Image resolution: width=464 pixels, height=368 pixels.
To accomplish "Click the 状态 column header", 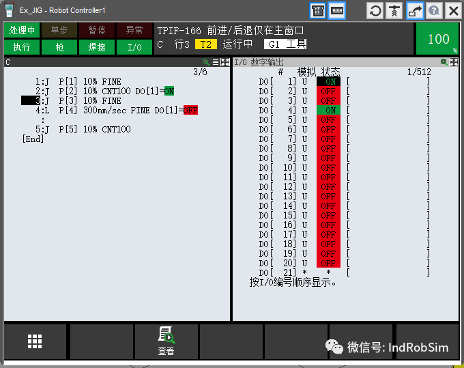I will tap(330, 72).
